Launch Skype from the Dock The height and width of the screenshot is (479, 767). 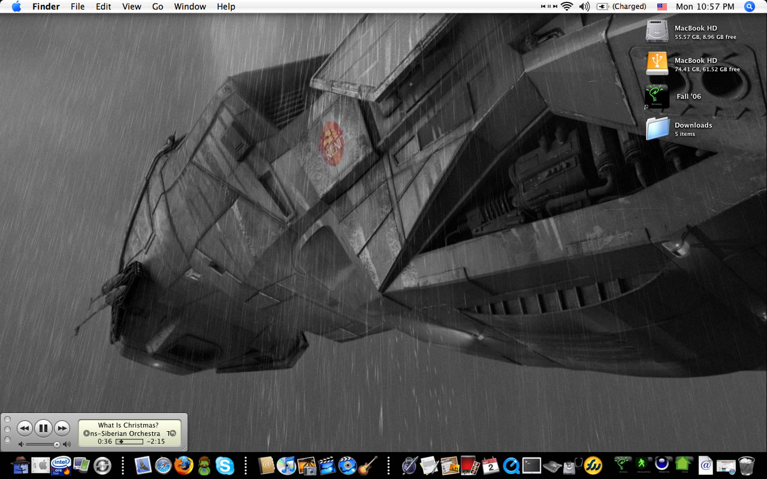tap(225, 465)
